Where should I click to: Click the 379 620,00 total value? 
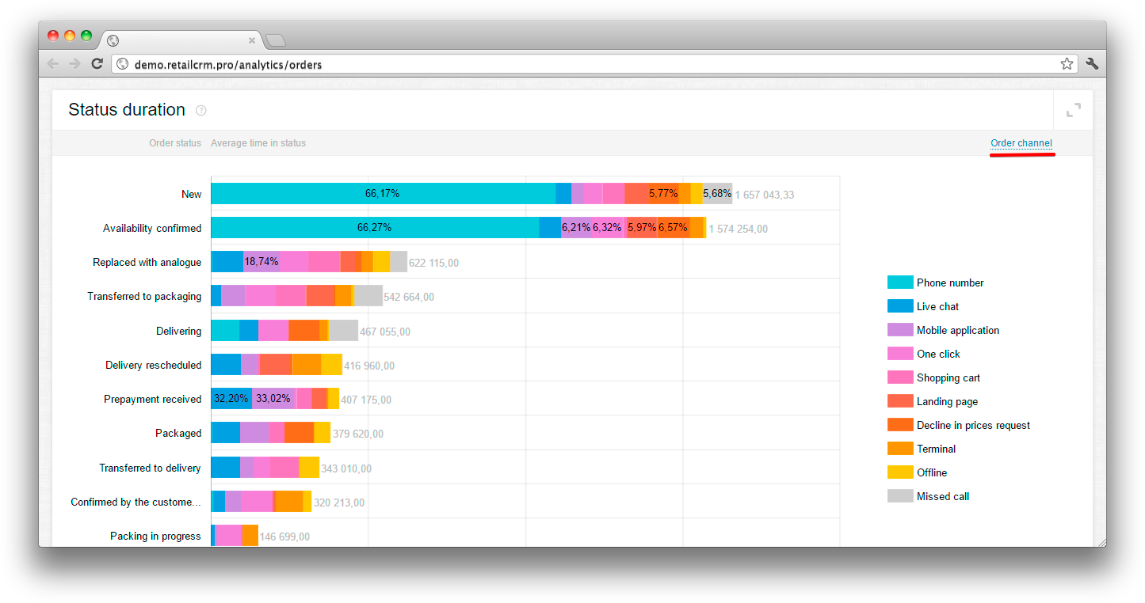358,434
